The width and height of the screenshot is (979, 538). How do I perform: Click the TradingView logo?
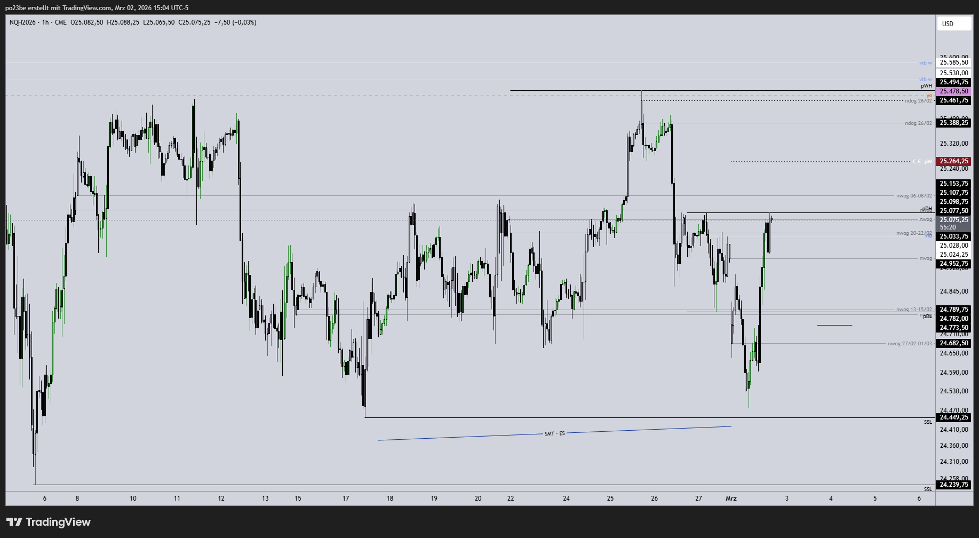click(48, 522)
